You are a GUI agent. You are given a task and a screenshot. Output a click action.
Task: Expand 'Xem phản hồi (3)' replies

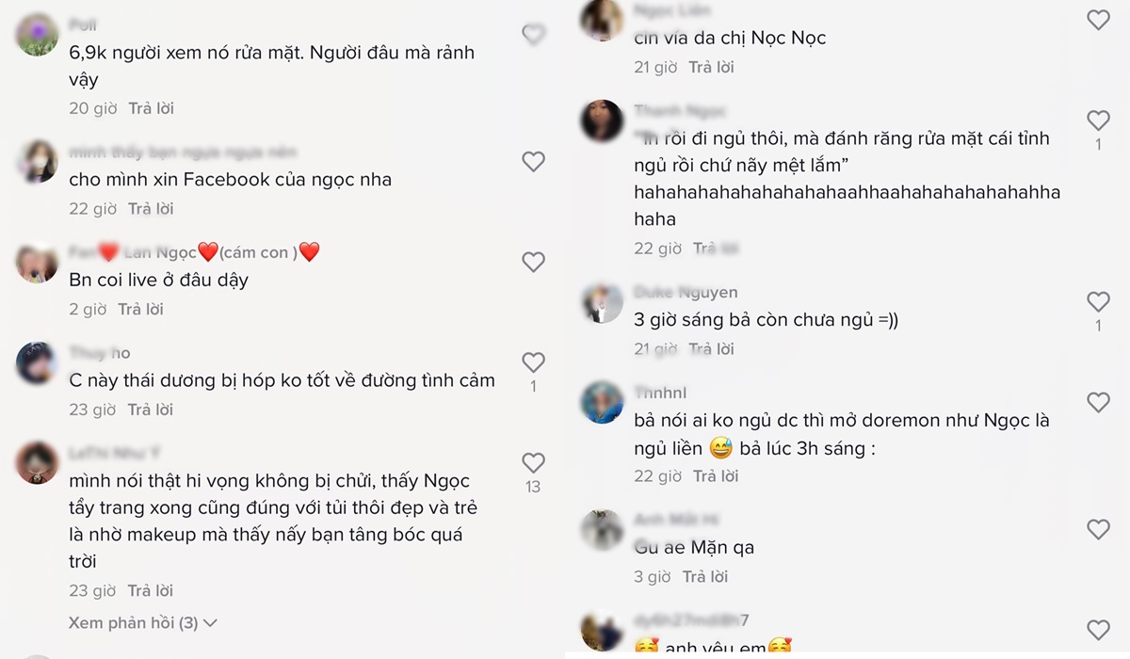(x=143, y=622)
